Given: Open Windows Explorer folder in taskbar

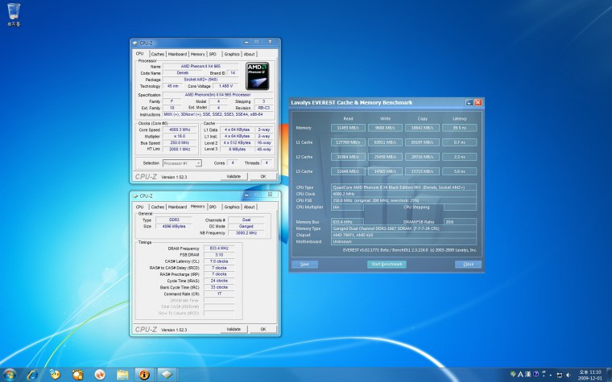Looking at the screenshot, I should (122, 375).
